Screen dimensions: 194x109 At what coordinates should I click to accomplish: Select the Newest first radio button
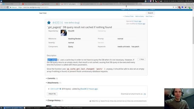pos(99,101)
